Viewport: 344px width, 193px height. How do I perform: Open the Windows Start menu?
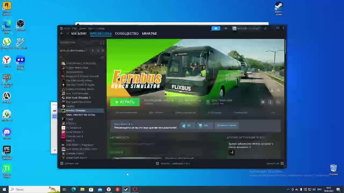(4, 190)
